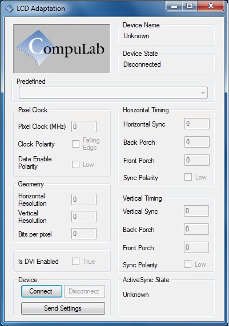The height and width of the screenshot is (326, 229).
Task: Click the Pixel Clock (MHz) input field
Action: (x=84, y=127)
